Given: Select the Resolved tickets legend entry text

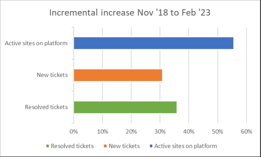Looking at the screenshot, I should (72, 146).
